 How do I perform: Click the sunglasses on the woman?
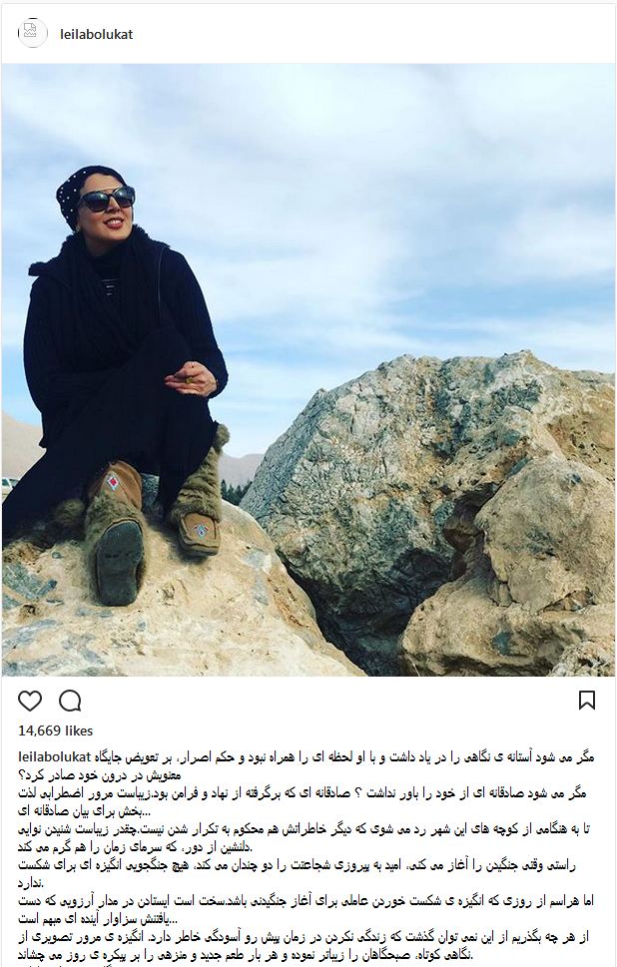pyautogui.click(x=106, y=200)
